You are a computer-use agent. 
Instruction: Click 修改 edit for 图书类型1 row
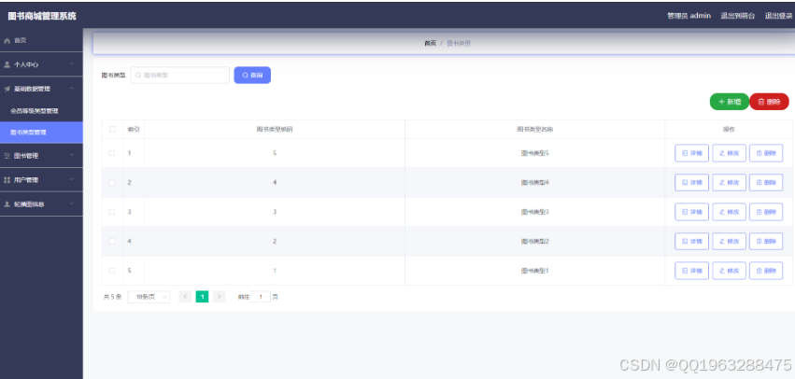(x=729, y=271)
